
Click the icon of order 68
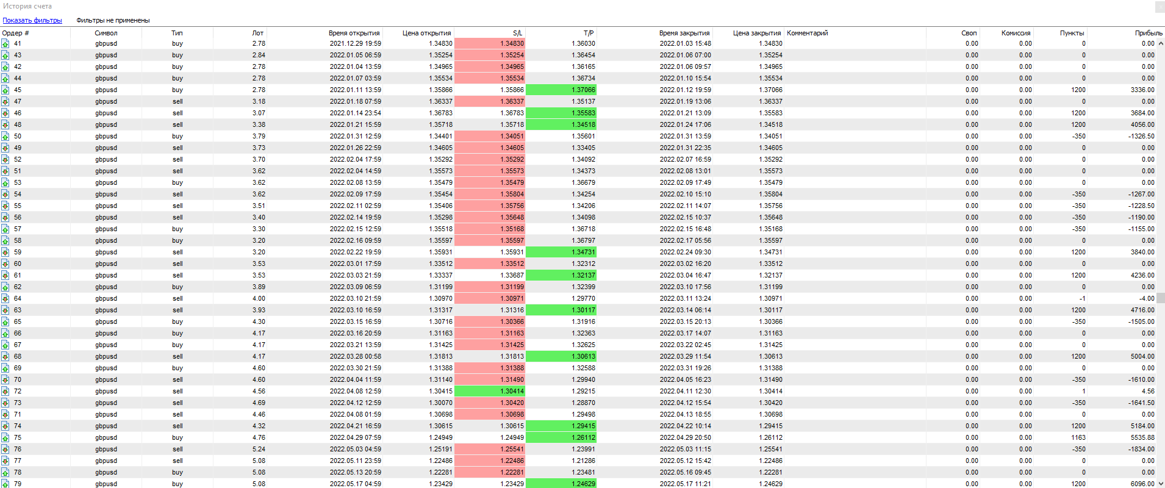(5, 357)
